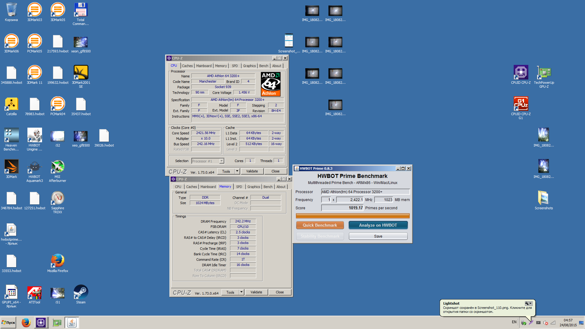Click the HWBOT Processor name field

click(x=365, y=192)
